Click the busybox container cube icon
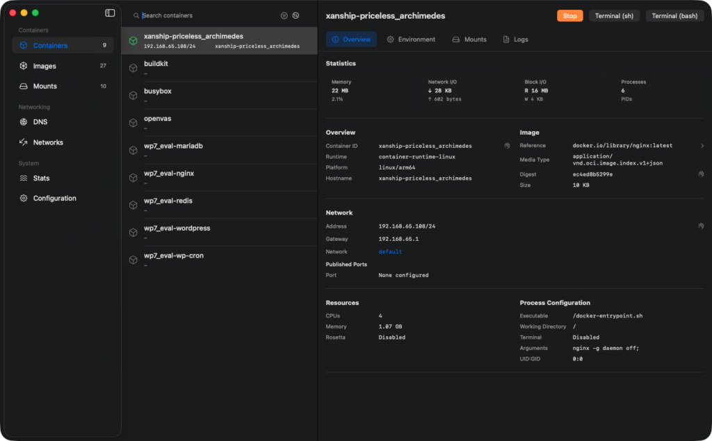The height and width of the screenshot is (441, 712). pyautogui.click(x=133, y=95)
